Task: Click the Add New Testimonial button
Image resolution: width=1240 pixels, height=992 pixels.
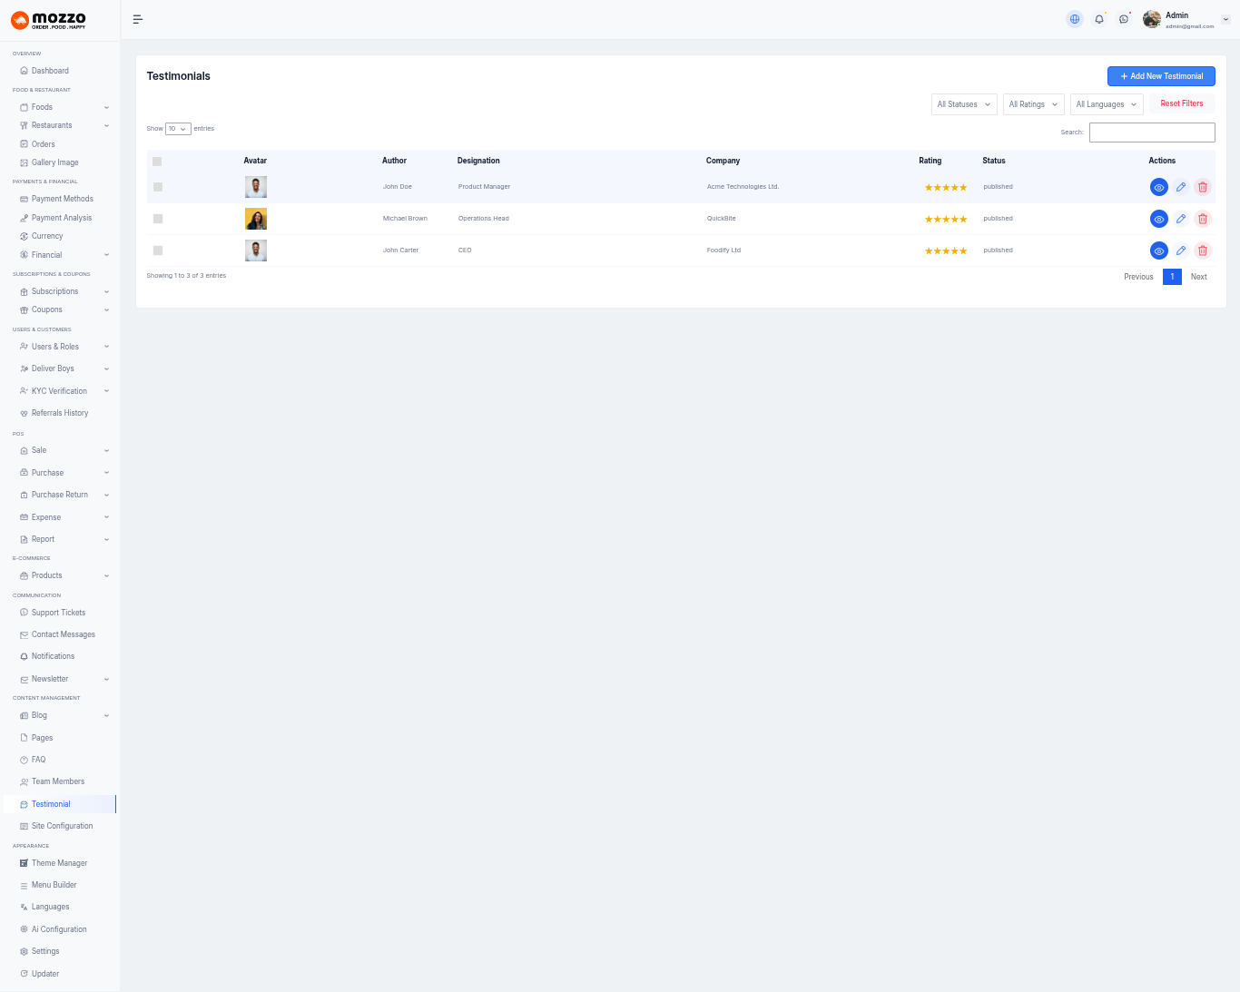Action: click(1161, 76)
